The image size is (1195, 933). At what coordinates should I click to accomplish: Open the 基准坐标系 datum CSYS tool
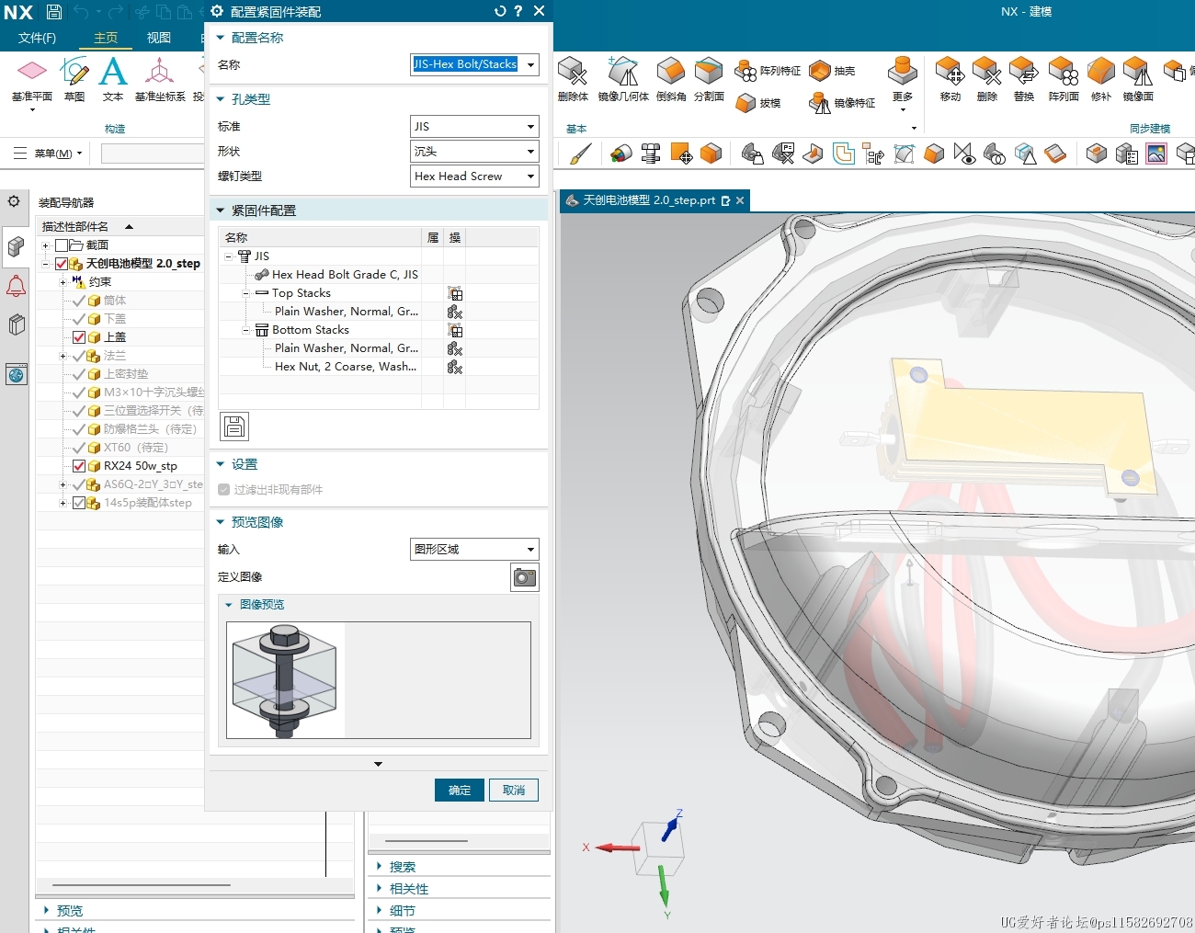pos(160,80)
